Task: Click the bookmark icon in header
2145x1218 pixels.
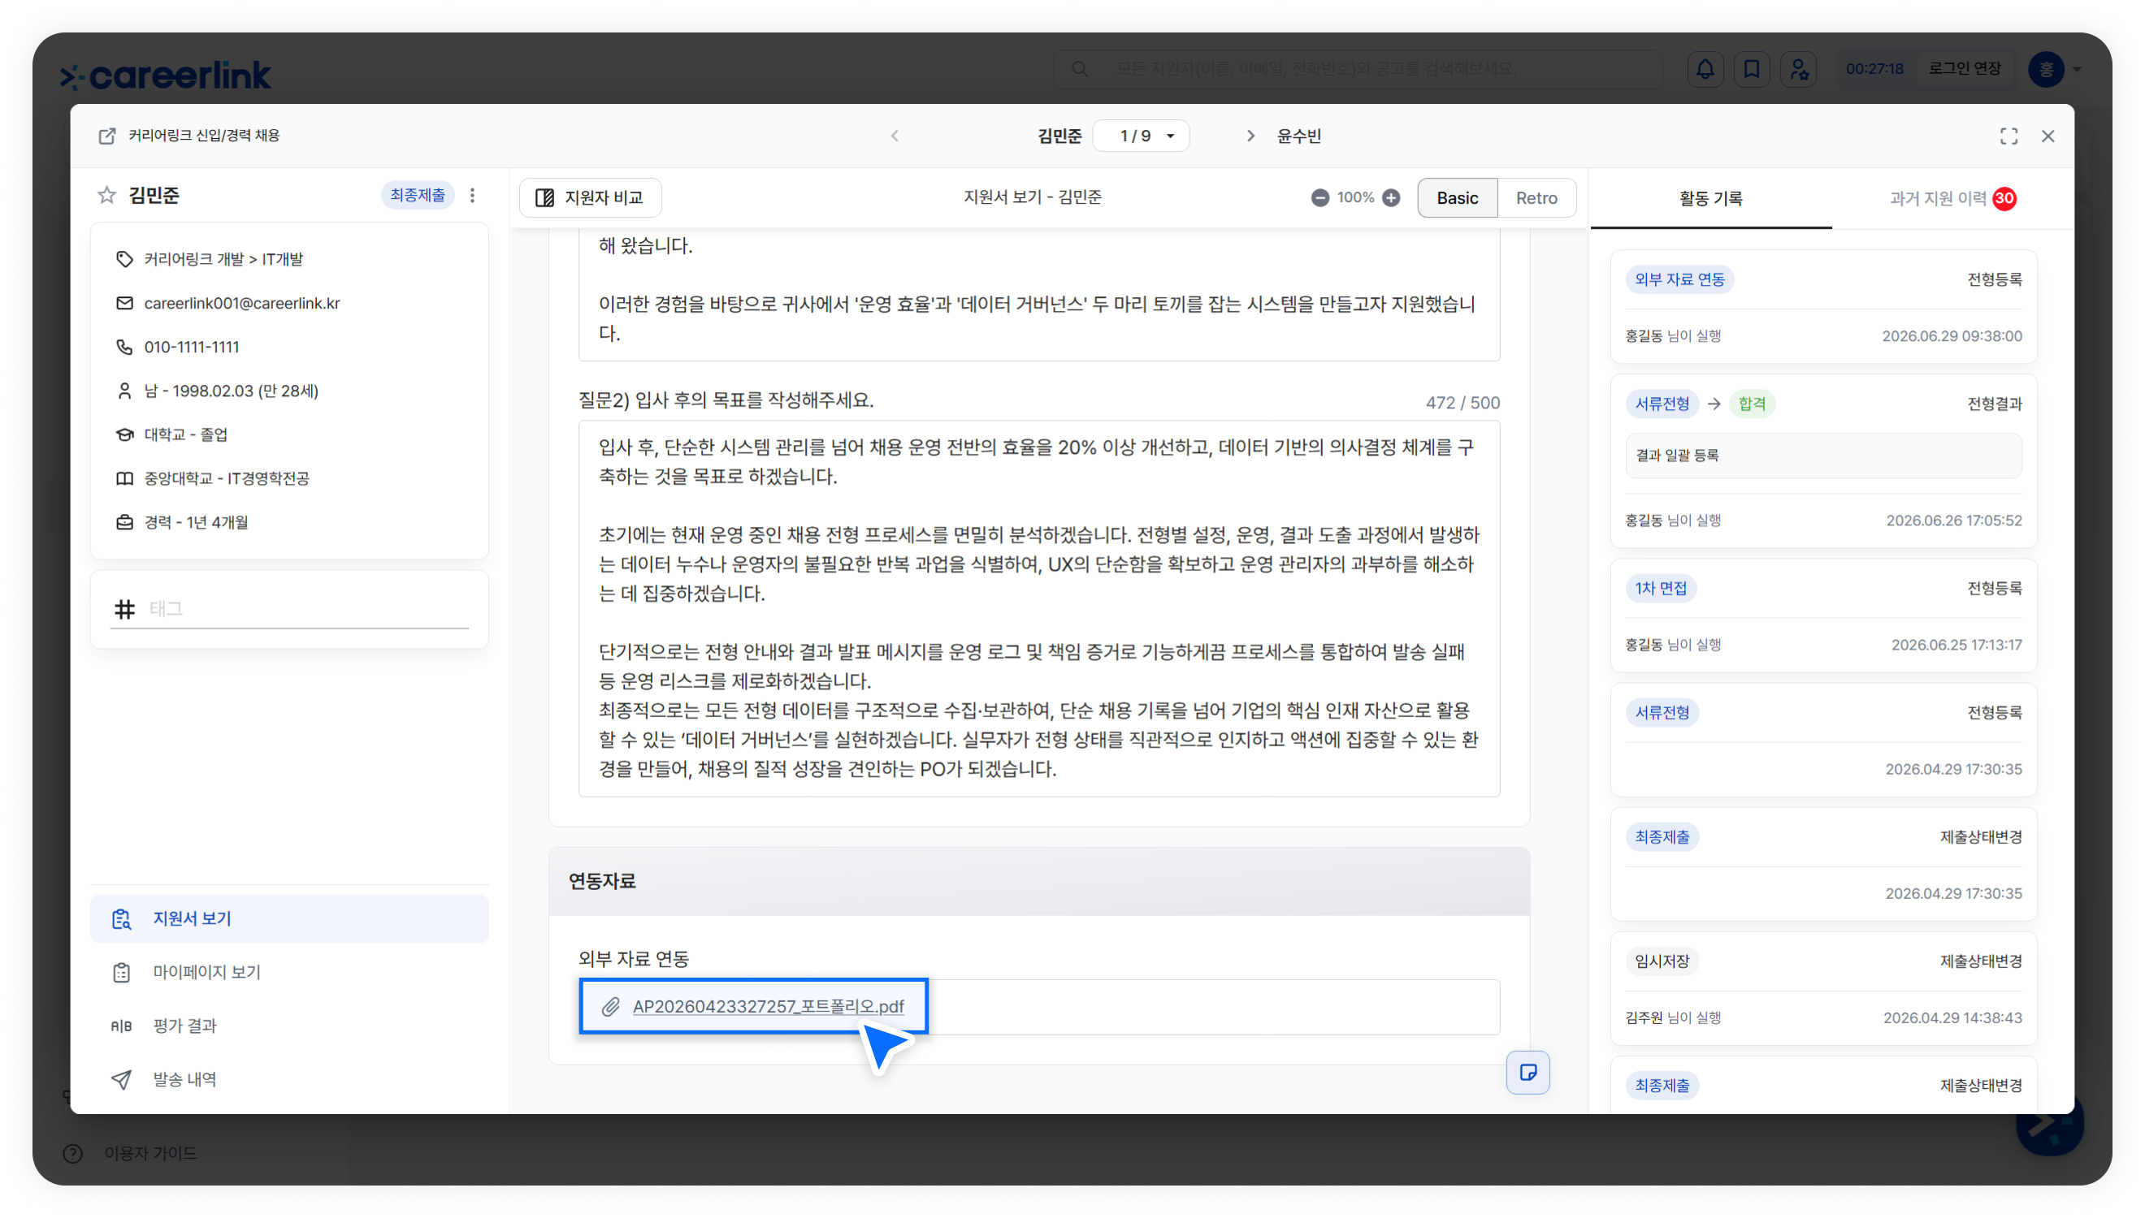Action: (x=1752, y=68)
